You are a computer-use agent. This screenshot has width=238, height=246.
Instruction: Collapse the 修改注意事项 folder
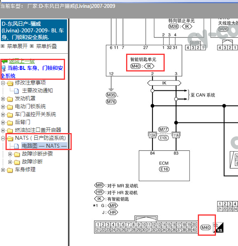[x=3, y=83]
